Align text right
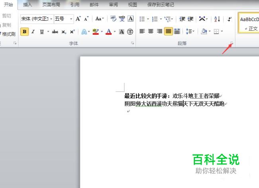 pos(159,31)
